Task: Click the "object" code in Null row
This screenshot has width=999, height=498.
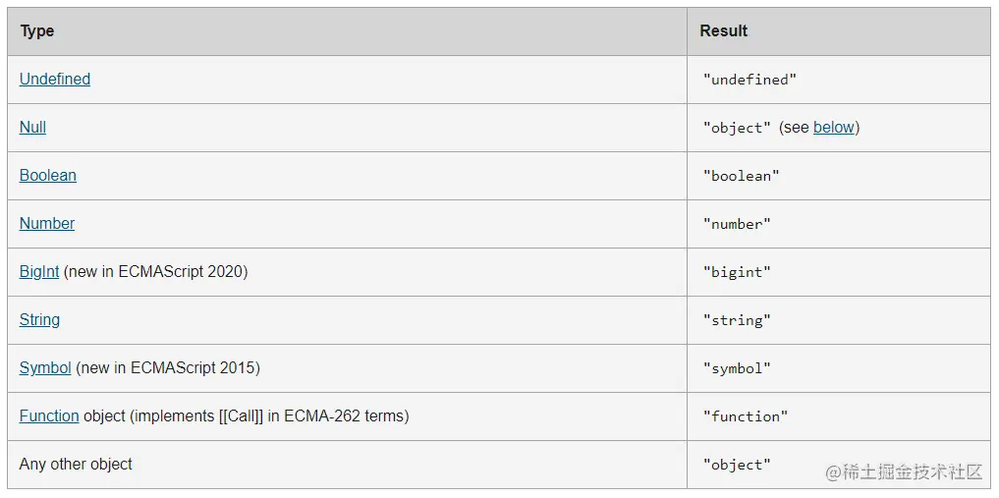Action: (737, 128)
